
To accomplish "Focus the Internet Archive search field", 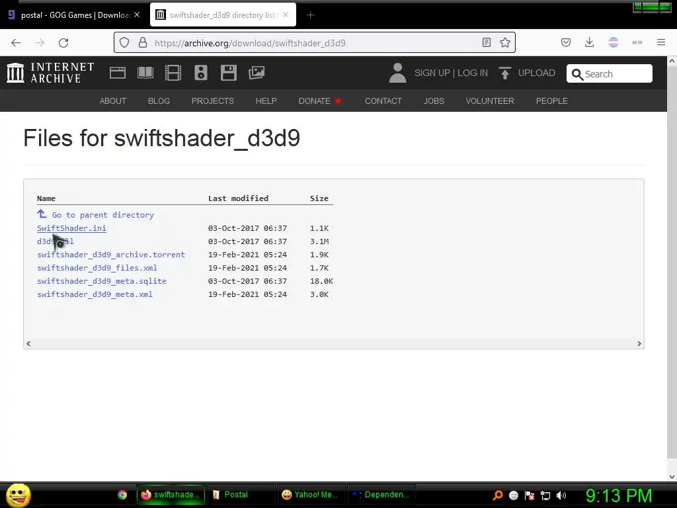I will (609, 73).
